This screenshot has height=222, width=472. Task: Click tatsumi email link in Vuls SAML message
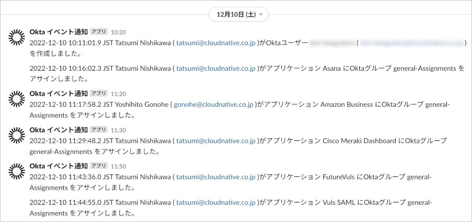pyautogui.click(x=216, y=203)
